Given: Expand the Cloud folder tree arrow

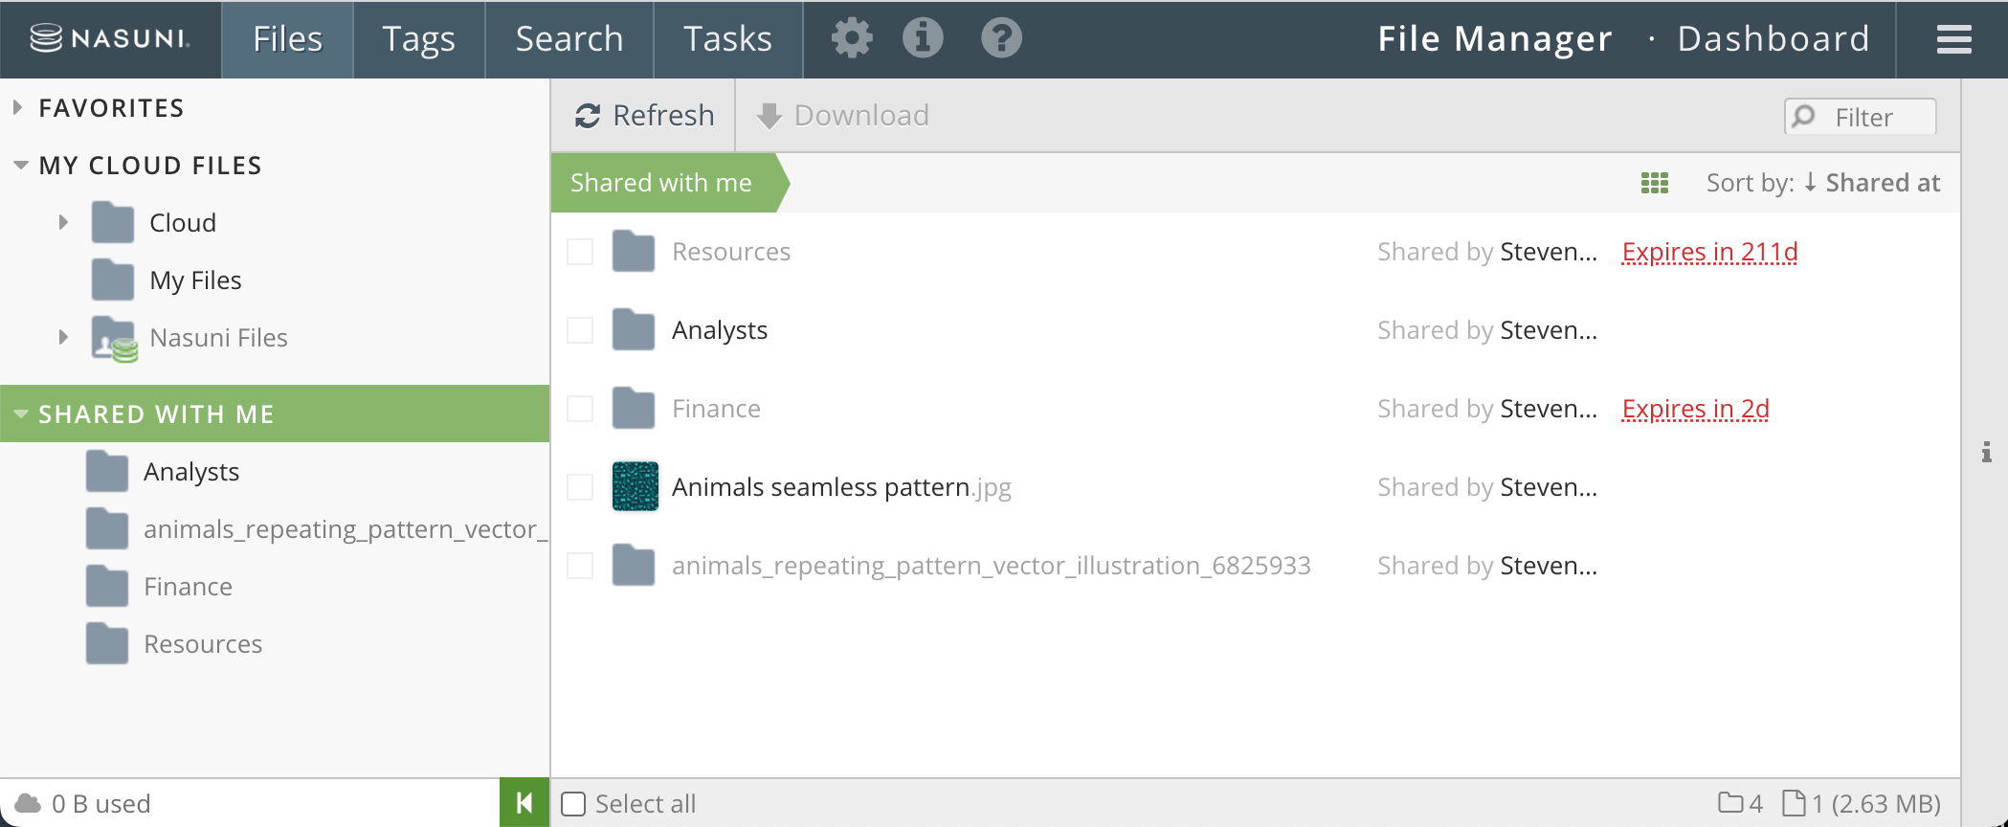Looking at the screenshot, I should [x=63, y=223].
